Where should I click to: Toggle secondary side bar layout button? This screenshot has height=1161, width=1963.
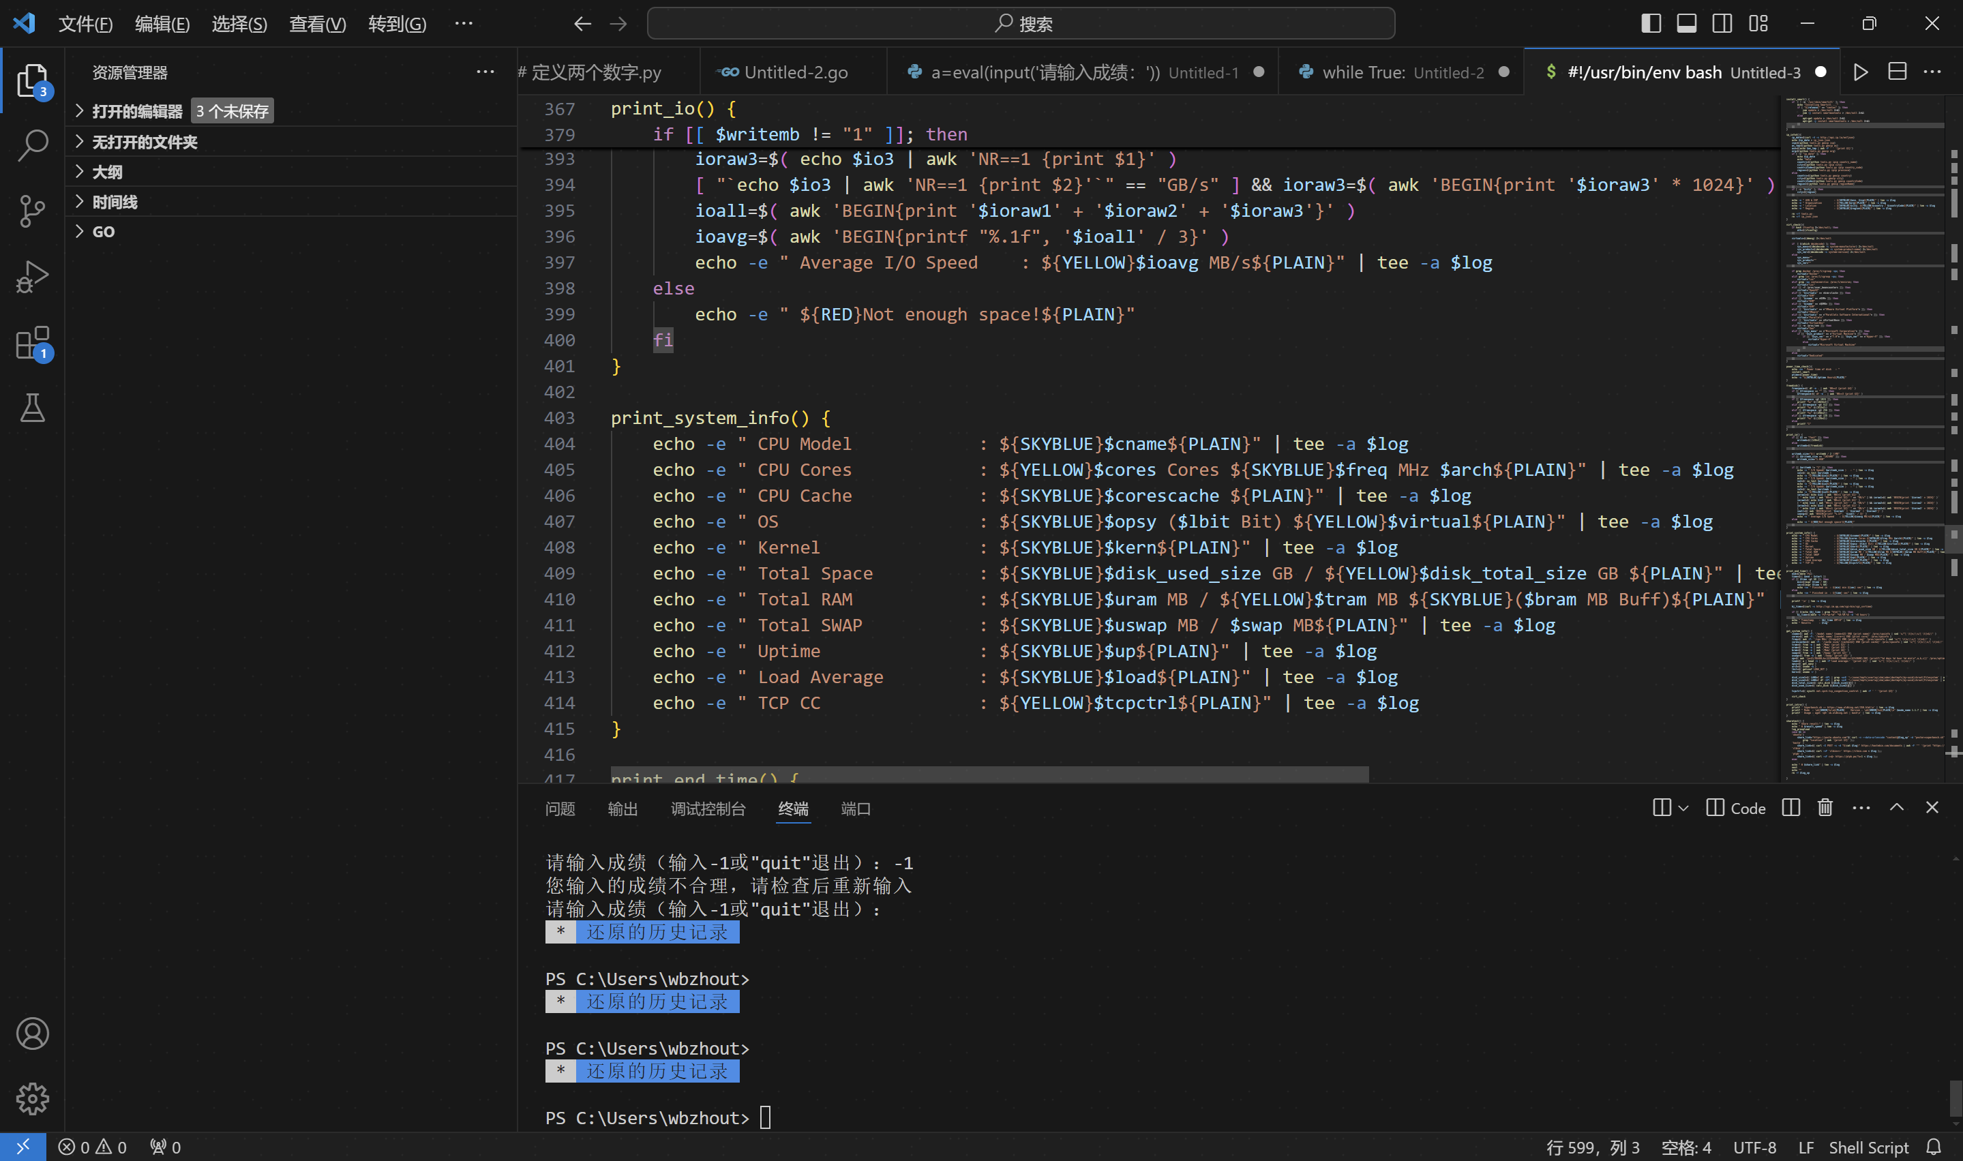[x=1722, y=23]
